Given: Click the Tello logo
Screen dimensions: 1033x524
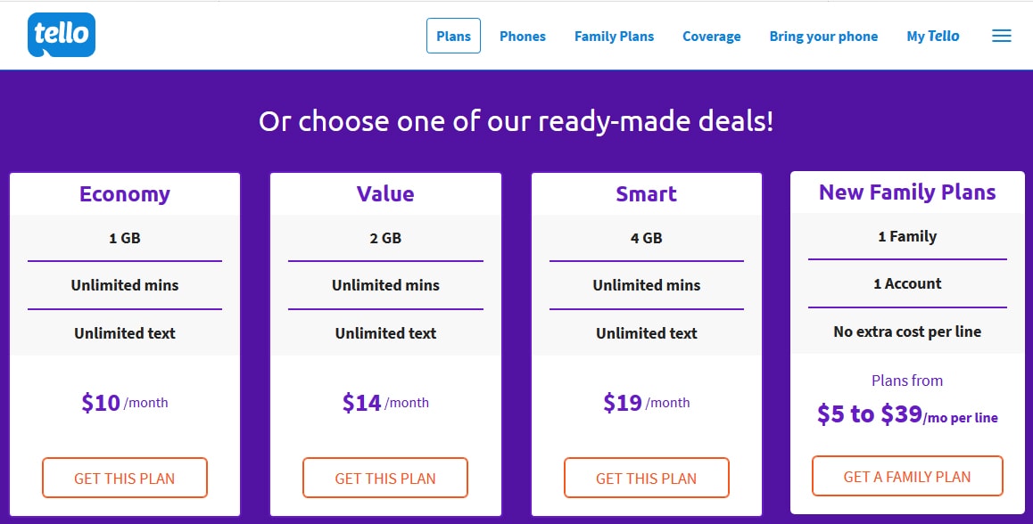Looking at the screenshot, I should pyautogui.click(x=62, y=34).
